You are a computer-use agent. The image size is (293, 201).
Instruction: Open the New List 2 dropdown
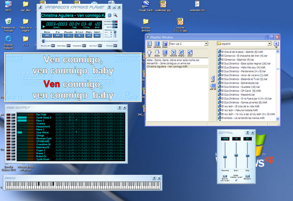[x=206, y=43]
